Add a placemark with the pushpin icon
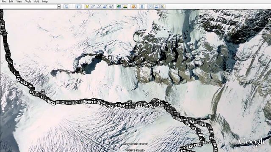 click(87, 7)
